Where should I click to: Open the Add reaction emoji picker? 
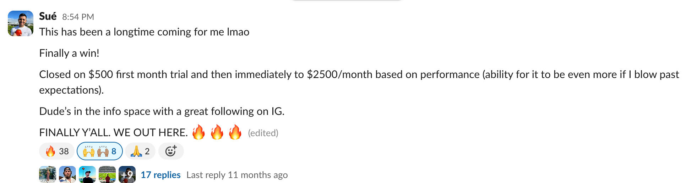pyautogui.click(x=171, y=151)
